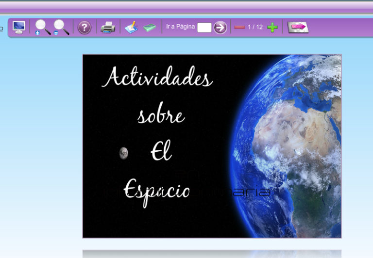
Task: Click the 'Espacio' text on the slide
Action: [156, 190]
